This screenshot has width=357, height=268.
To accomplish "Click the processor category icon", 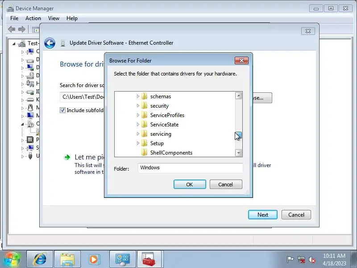I will click(30, 139).
